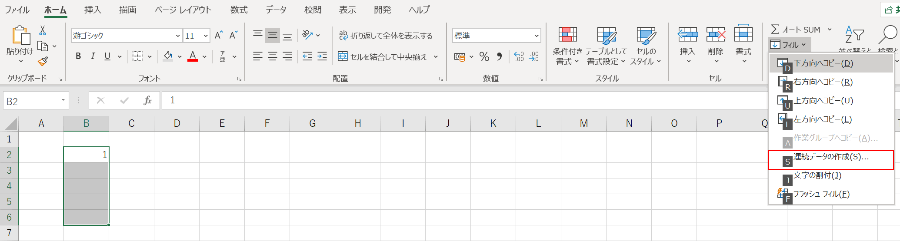
Task: Click the 挿入 insert cells icon
Action: click(x=687, y=34)
